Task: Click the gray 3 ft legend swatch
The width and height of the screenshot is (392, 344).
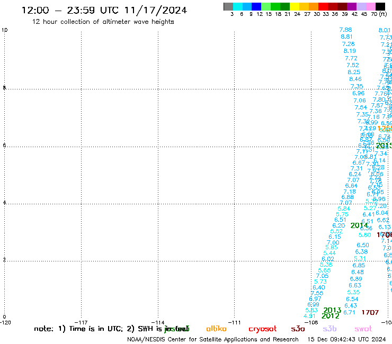Action: coord(228,6)
